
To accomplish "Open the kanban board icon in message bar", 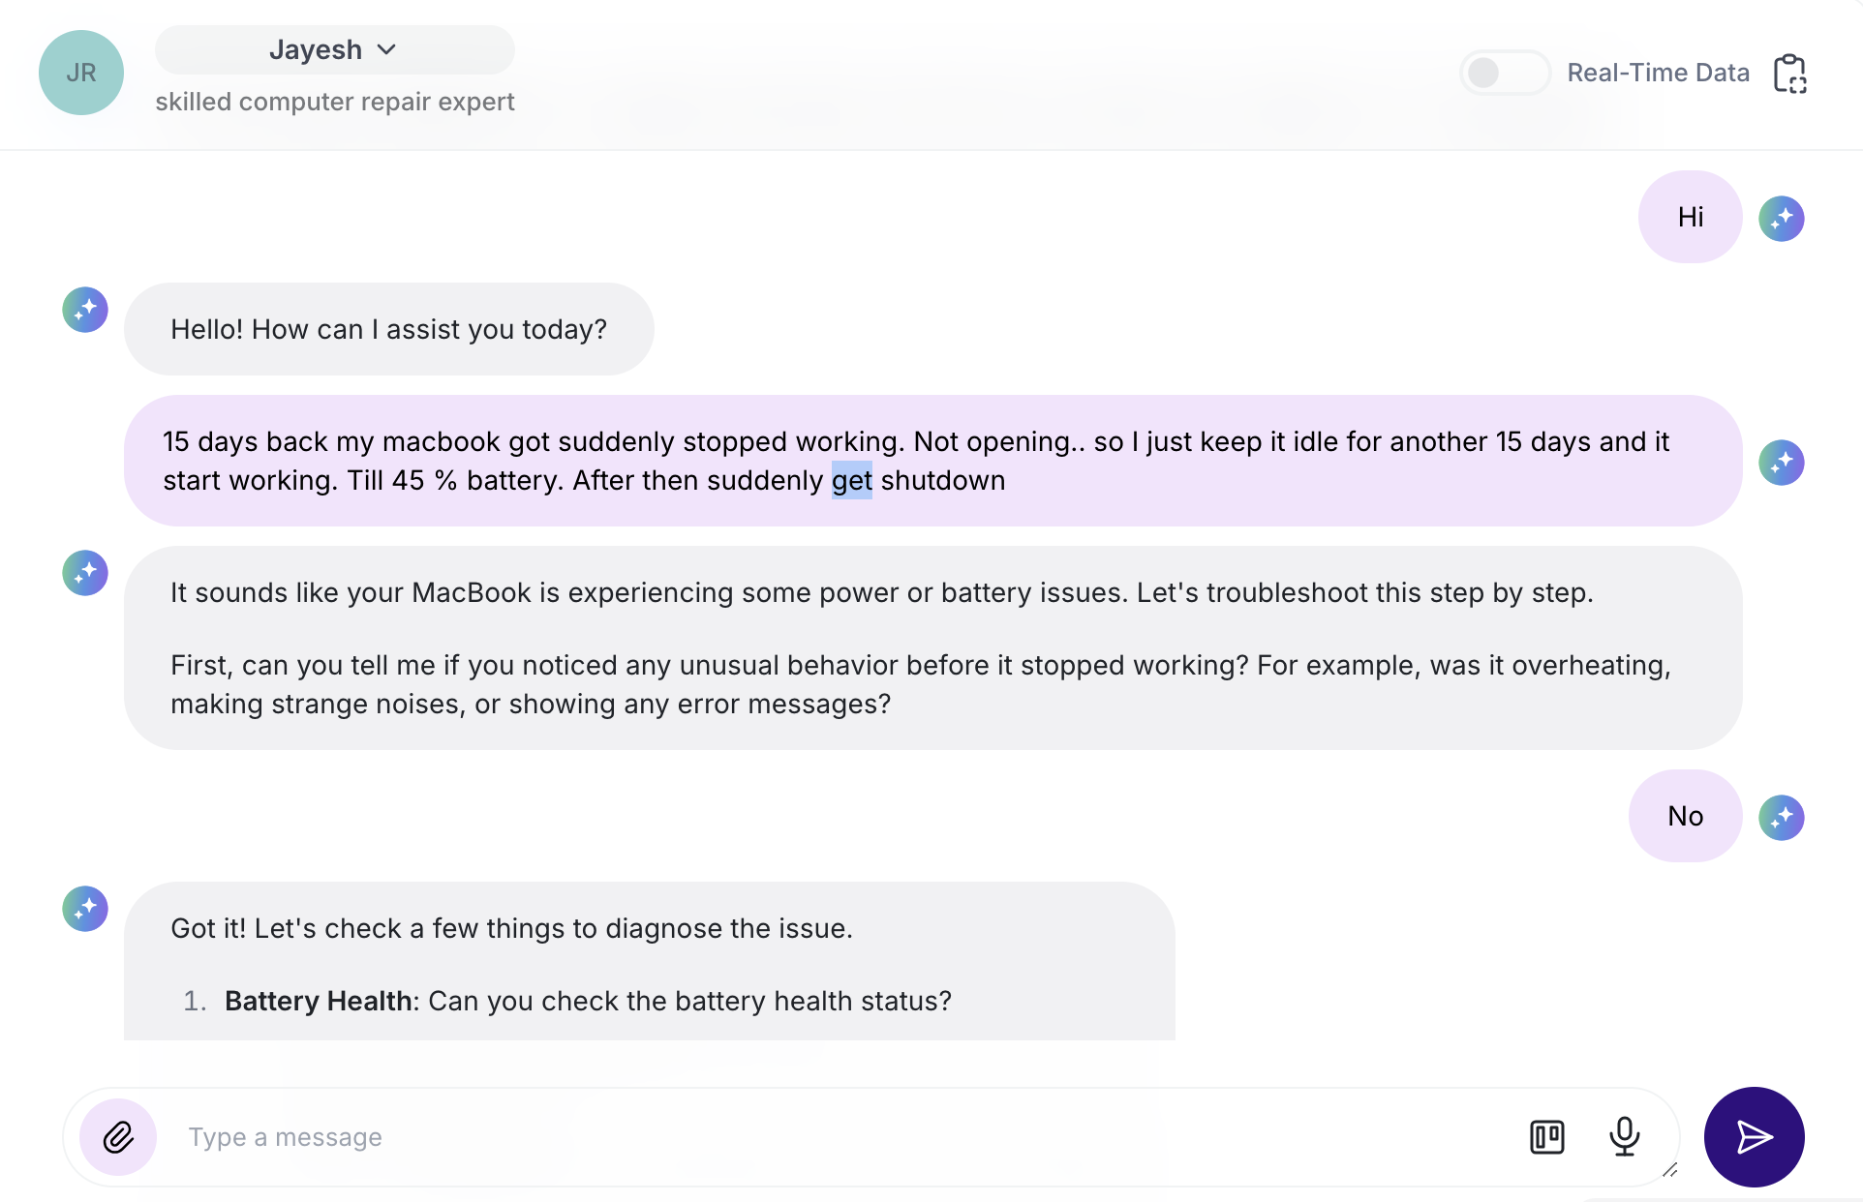I will [1546, 1136].
